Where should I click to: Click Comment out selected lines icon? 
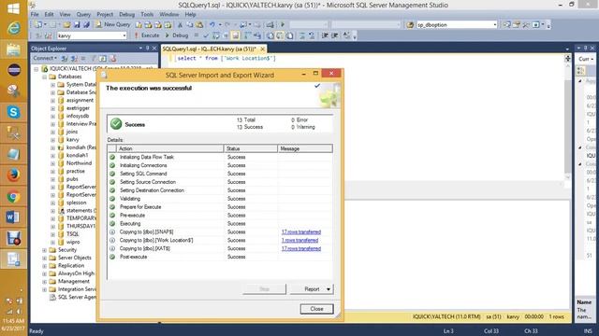click(302, 35)
